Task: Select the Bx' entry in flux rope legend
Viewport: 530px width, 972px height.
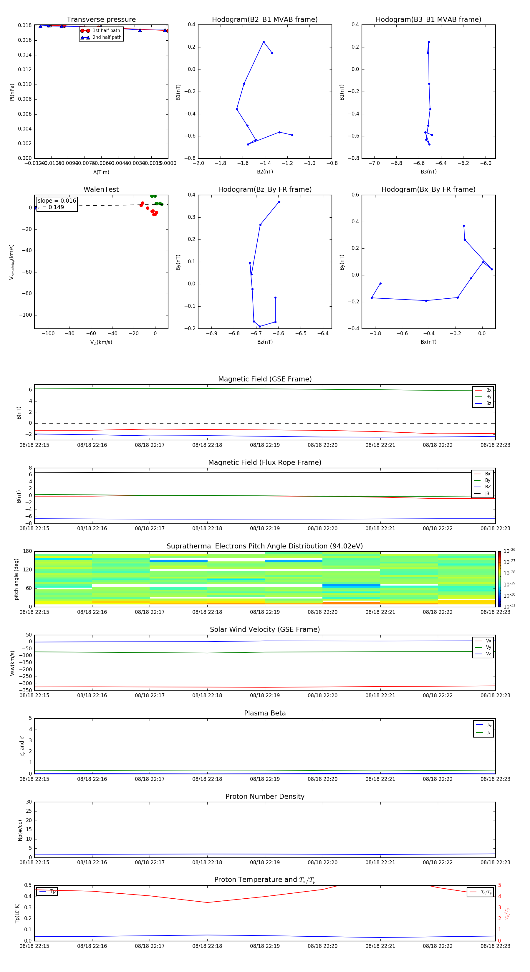Action: tap(483, 474)
